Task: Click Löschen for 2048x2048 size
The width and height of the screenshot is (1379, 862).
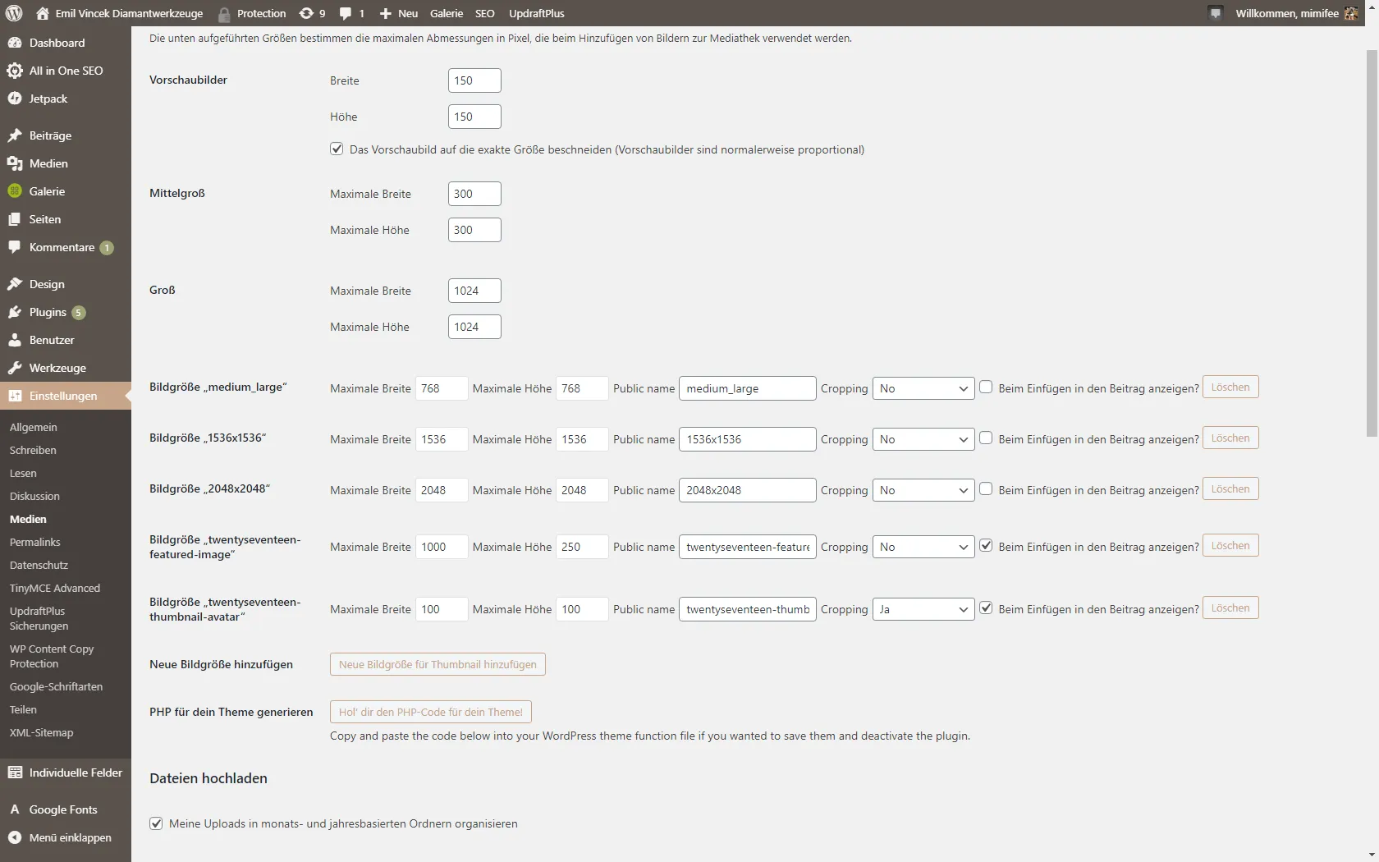Action: (x=1230, y=488)
